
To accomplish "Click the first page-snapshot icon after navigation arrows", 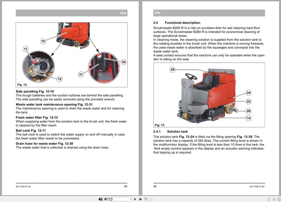I will click(146, 199).
